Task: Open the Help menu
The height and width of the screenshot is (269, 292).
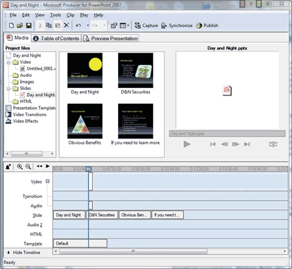Action: pos(99,15)
